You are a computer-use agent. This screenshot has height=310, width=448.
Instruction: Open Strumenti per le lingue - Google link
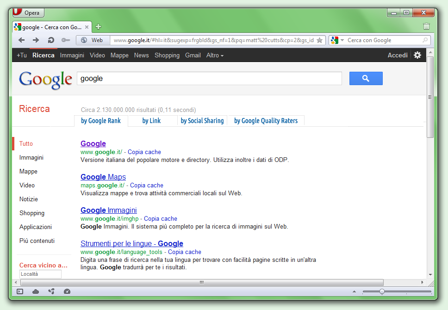click(x=132, y=244)
